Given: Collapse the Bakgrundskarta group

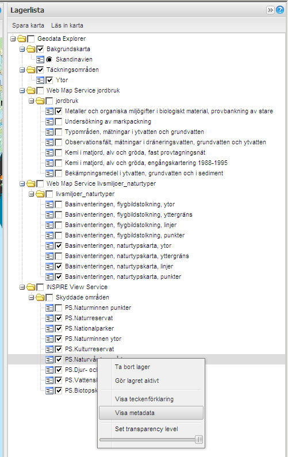Looking at the screenshot, I should tap(22, 49).
